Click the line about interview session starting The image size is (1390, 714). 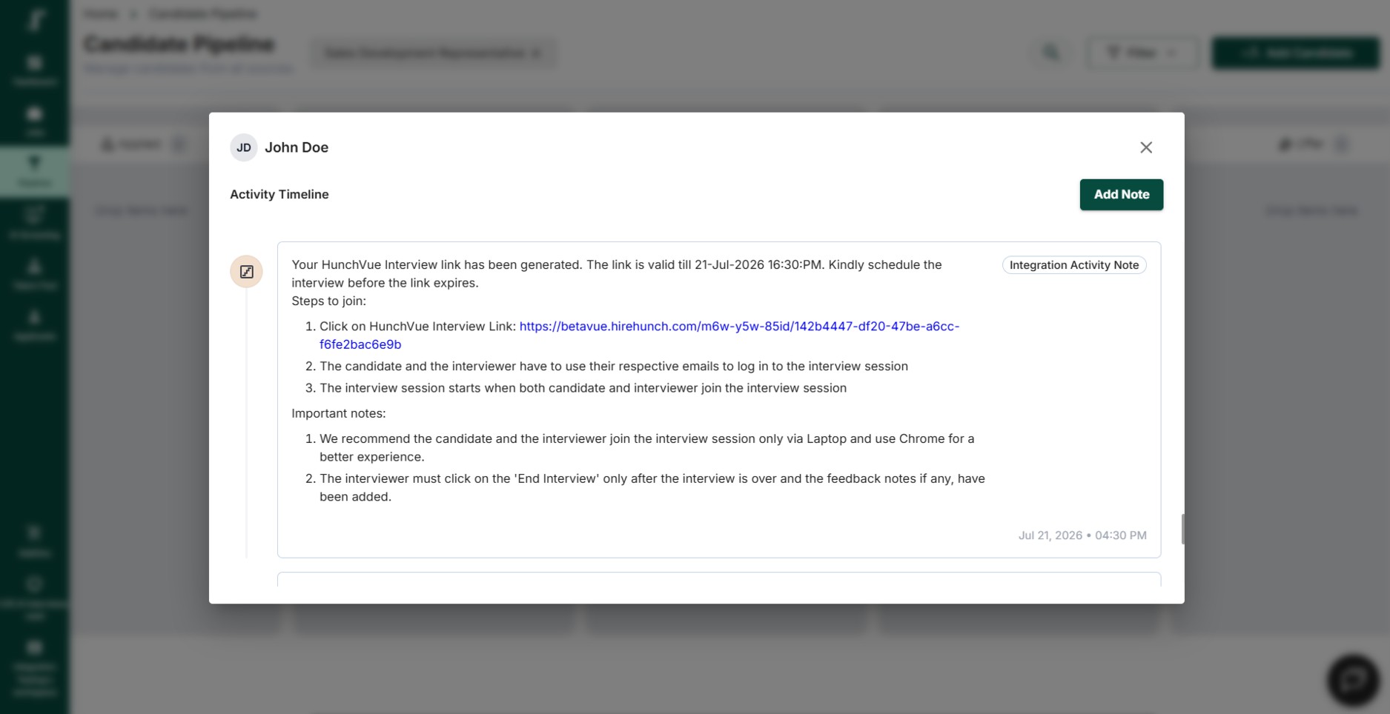(x=583, y=388)
